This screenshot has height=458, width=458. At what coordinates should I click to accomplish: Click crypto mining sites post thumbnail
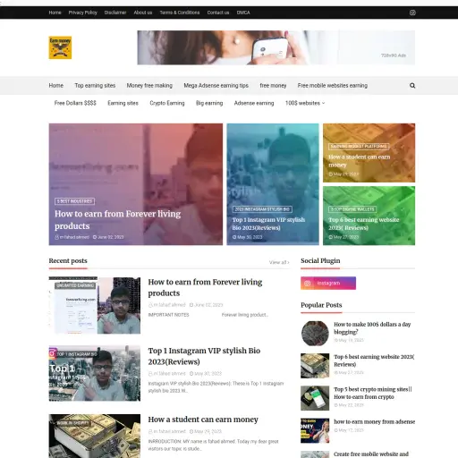(315, 398)
